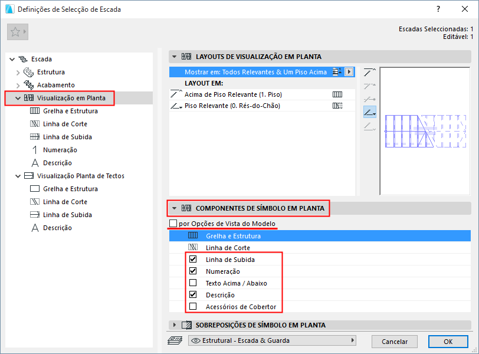Collapse Layouts de Visualização em Planta panel
The image size is (479, 354).
[175, 57]
